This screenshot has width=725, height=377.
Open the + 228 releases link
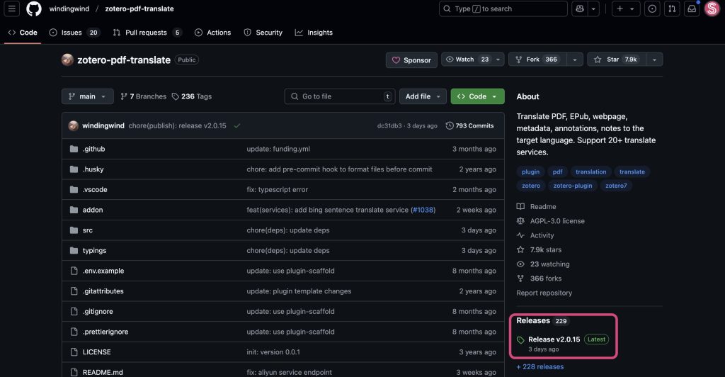click(x=540, y=366)
